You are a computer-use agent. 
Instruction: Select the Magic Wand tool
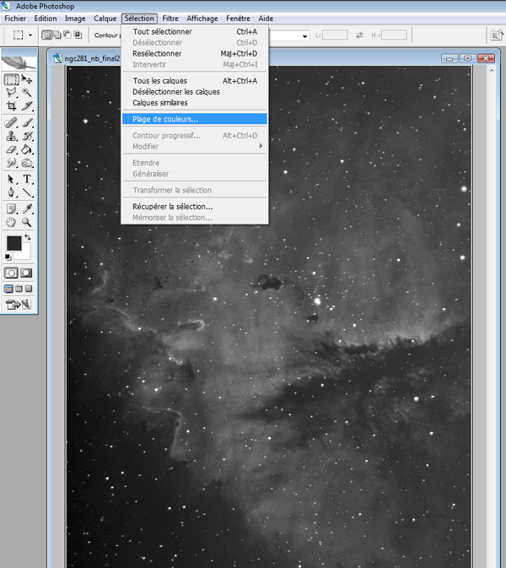tap(27, 92)
